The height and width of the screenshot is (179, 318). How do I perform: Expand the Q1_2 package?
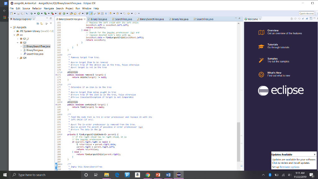pos(18,39)
